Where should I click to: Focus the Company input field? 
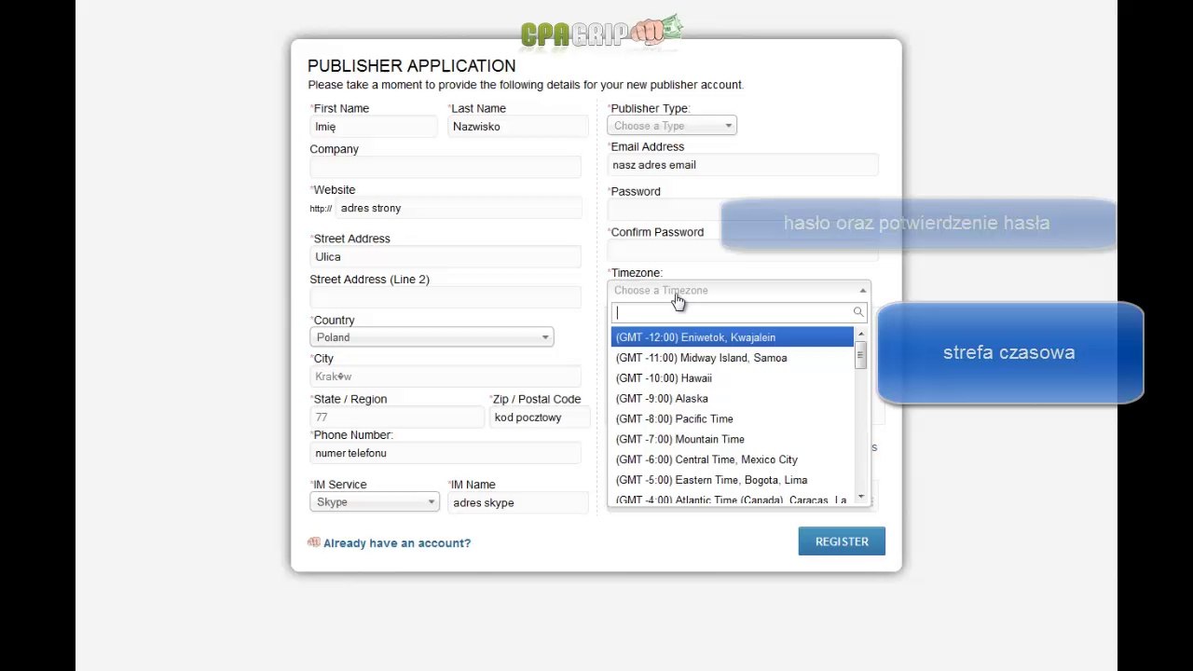click(445, 167)
